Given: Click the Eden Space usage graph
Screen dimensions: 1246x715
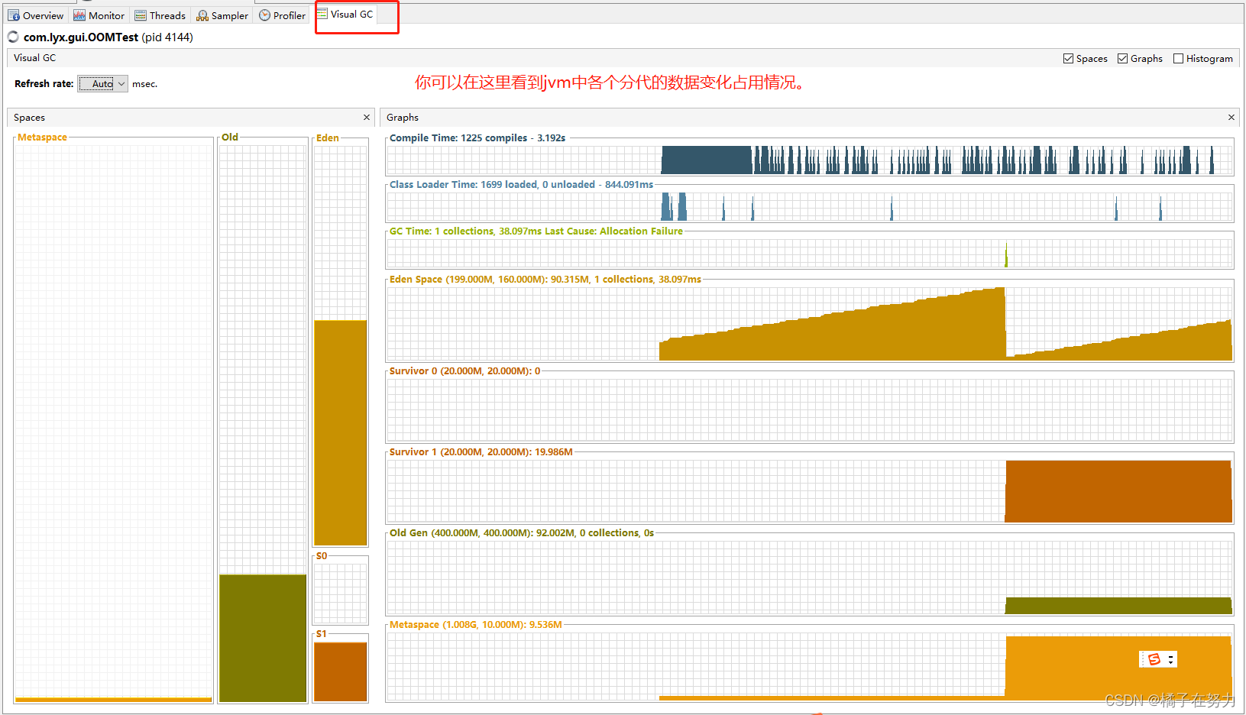Looking at the screenshot, I should click(x=810, y=323).
